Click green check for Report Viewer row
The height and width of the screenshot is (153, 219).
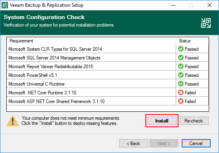tap(181, 66)
